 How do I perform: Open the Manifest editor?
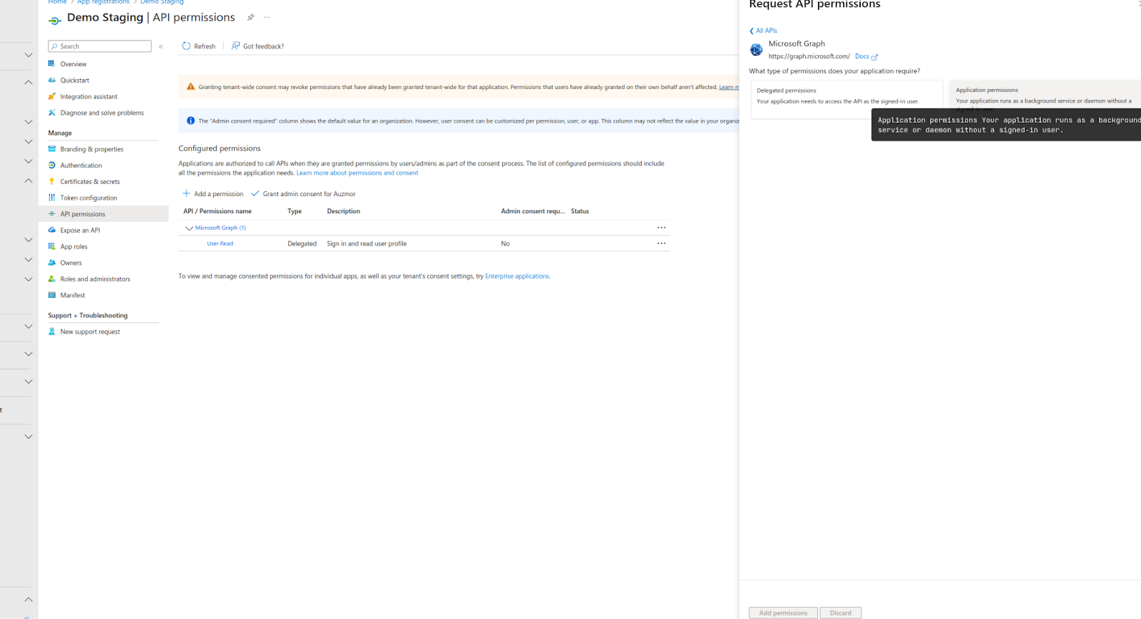(72, 295)
